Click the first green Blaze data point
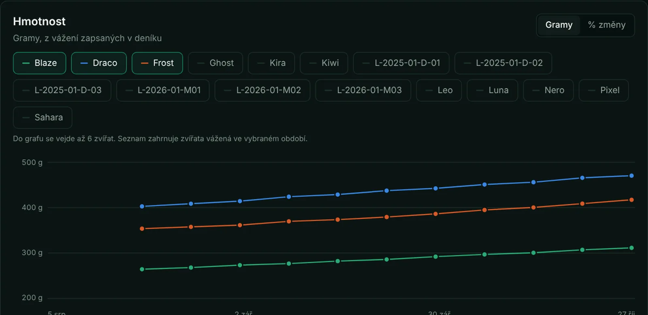This screenshot has width=648, height=315. tap(142, 269)
